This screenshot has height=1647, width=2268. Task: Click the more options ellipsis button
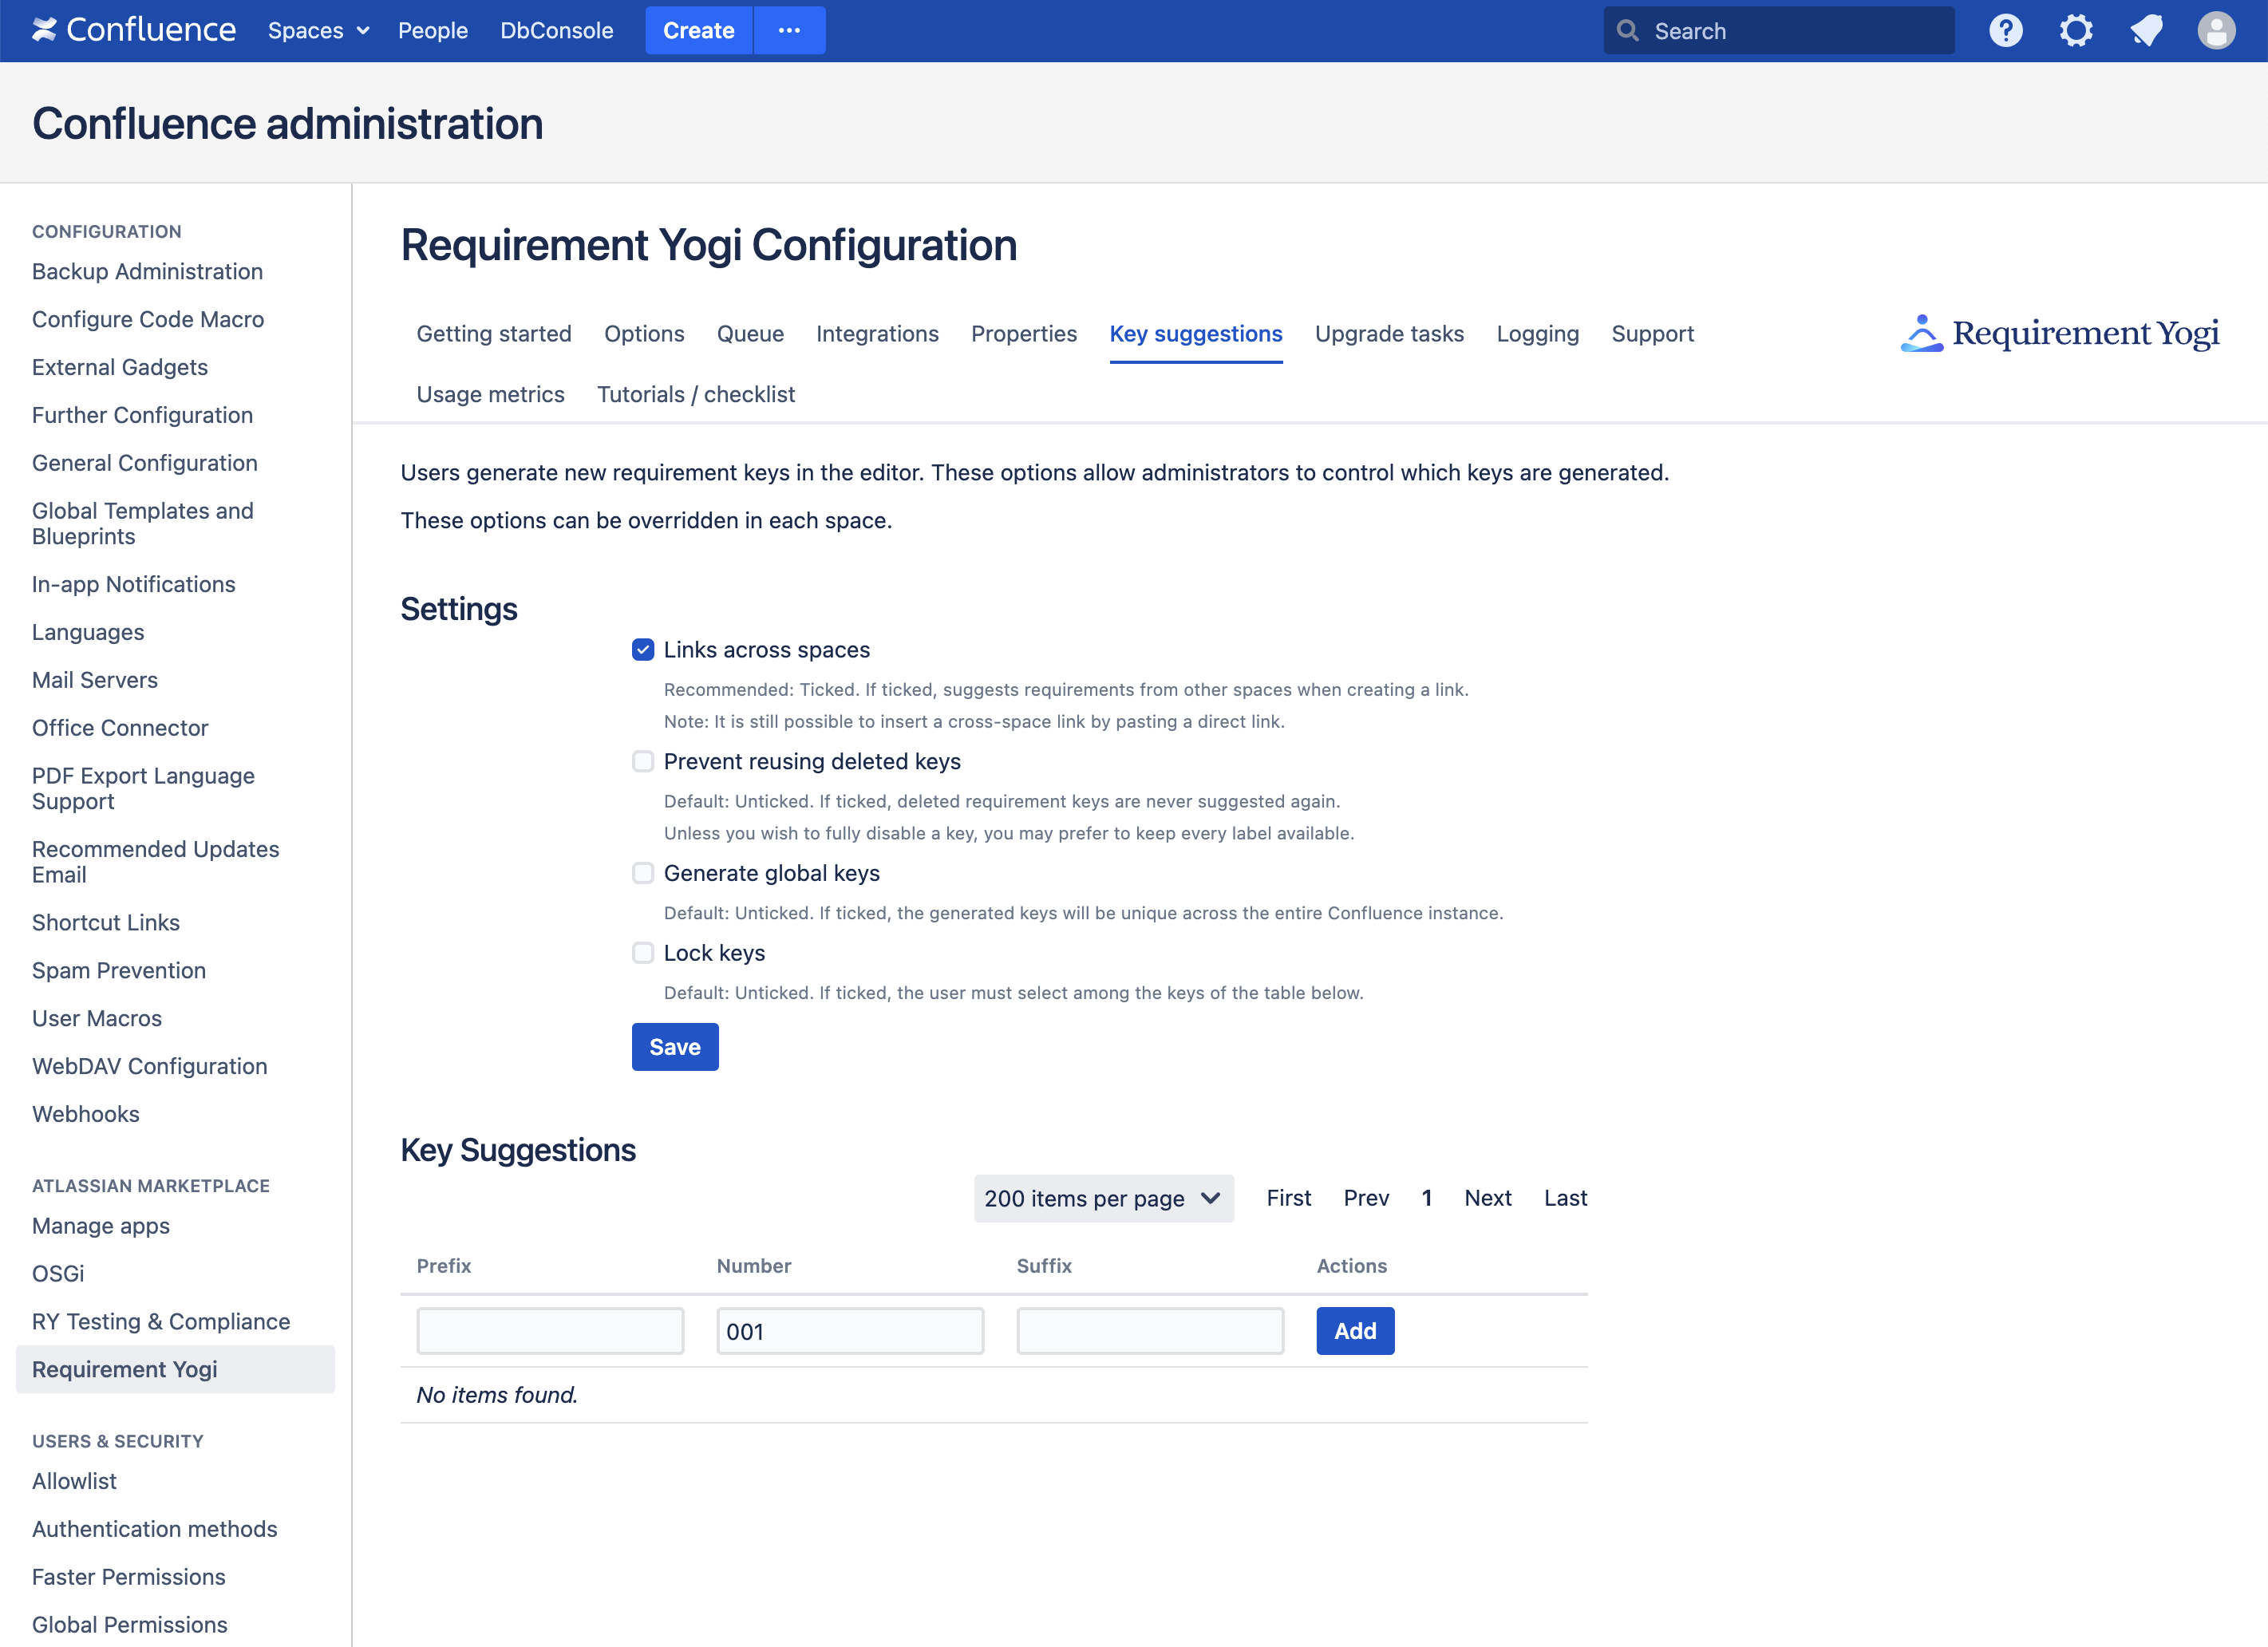pos(789,30)
